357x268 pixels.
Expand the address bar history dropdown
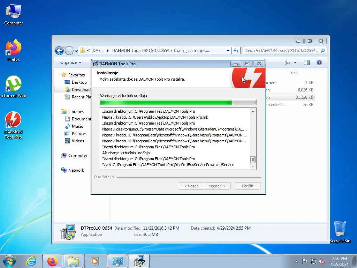click(228, 51)
